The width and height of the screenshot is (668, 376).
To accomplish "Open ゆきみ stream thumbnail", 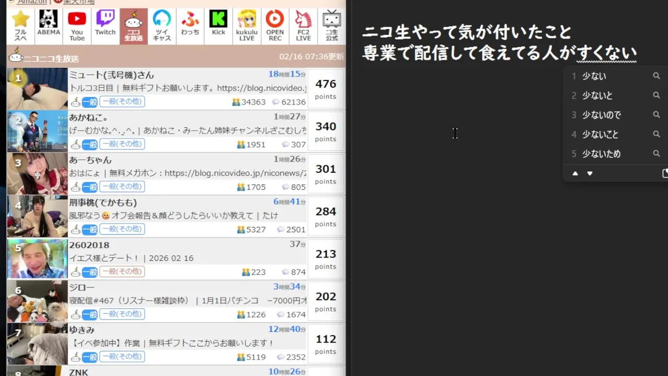I will coord(38,344).
